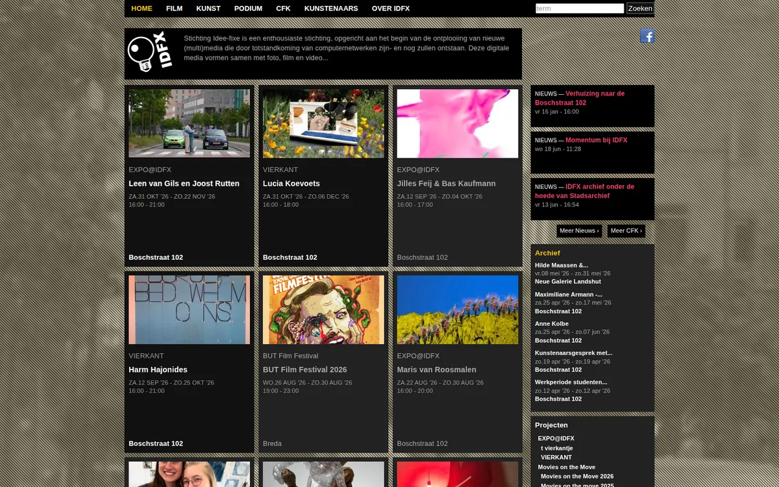The image size is (779, 487).
Task: Focus the search term input field
Action: (580, 8)
